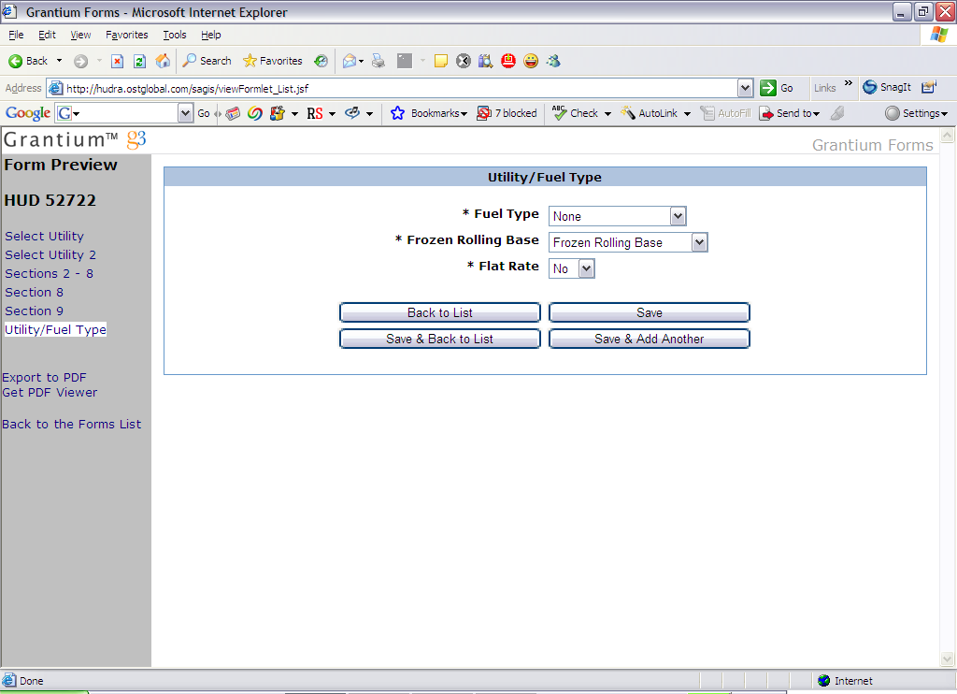
Task: Go to the Sections 2 - 8 link
Action: 49,273
